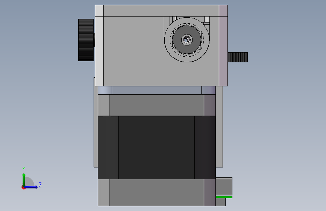Select the large front face of the housing
The height and width of the screenshot is (211, 326).
tap(134, 51)
